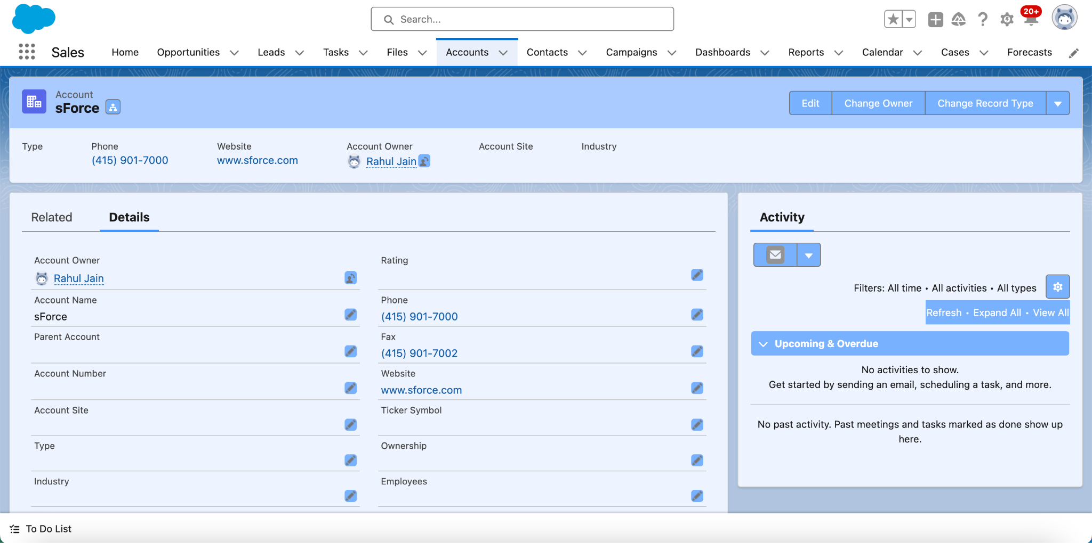Open the Trailhead guidance icon
The height and width of the screenshot is (543, 1092).
959,20
